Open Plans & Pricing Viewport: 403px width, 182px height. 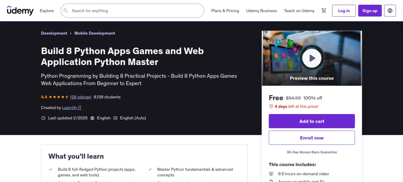(225, 11)
